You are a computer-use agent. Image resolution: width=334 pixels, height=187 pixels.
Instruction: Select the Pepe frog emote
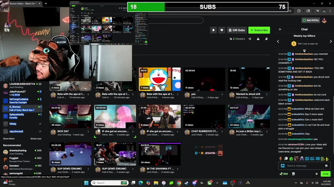coord(323,159)
